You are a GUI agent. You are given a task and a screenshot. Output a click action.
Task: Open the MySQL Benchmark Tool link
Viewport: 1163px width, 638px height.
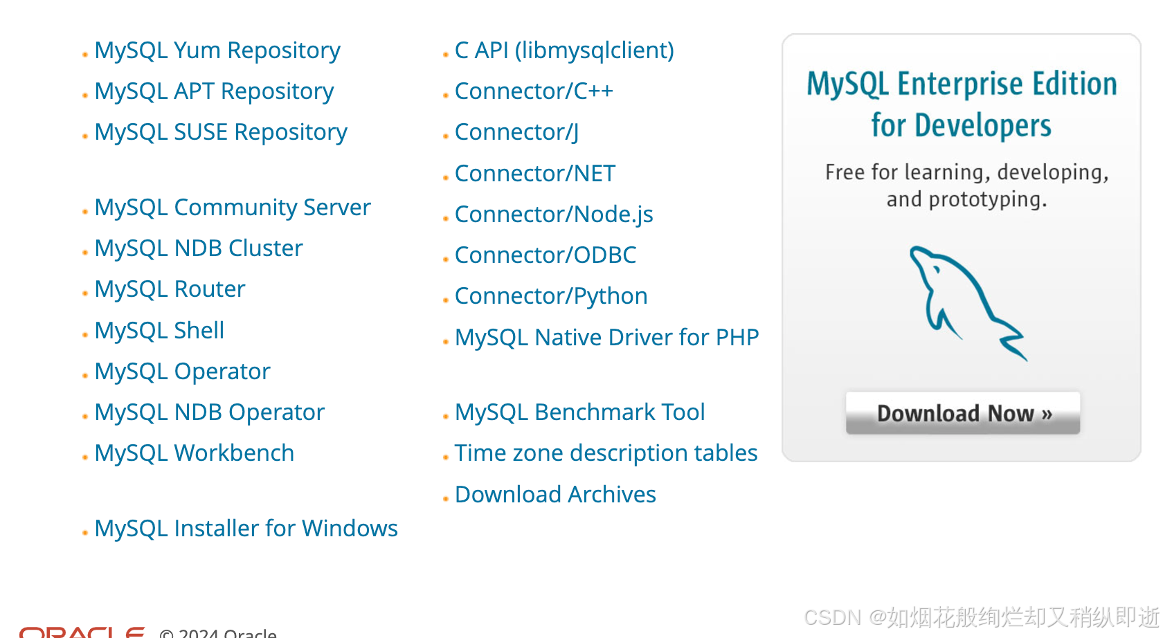click(x=579, y=412)
